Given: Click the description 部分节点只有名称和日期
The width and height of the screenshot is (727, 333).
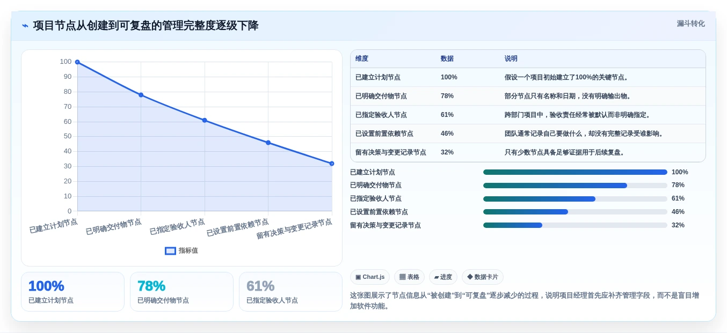Looking at the screenshot, I should (568, 96).
